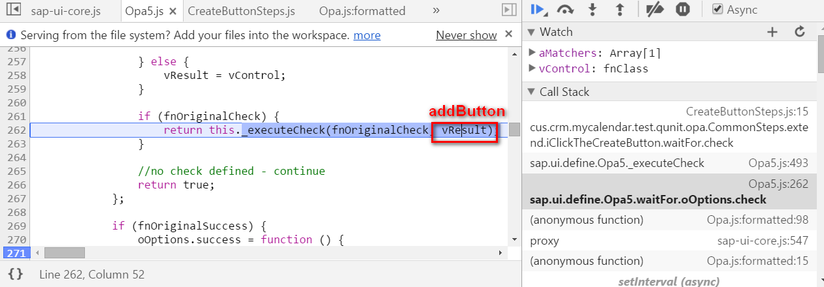This screenshot has width=824, height=287.
Task: Pretty-print the source with the braces icon
Action: [x=15, y=275]
